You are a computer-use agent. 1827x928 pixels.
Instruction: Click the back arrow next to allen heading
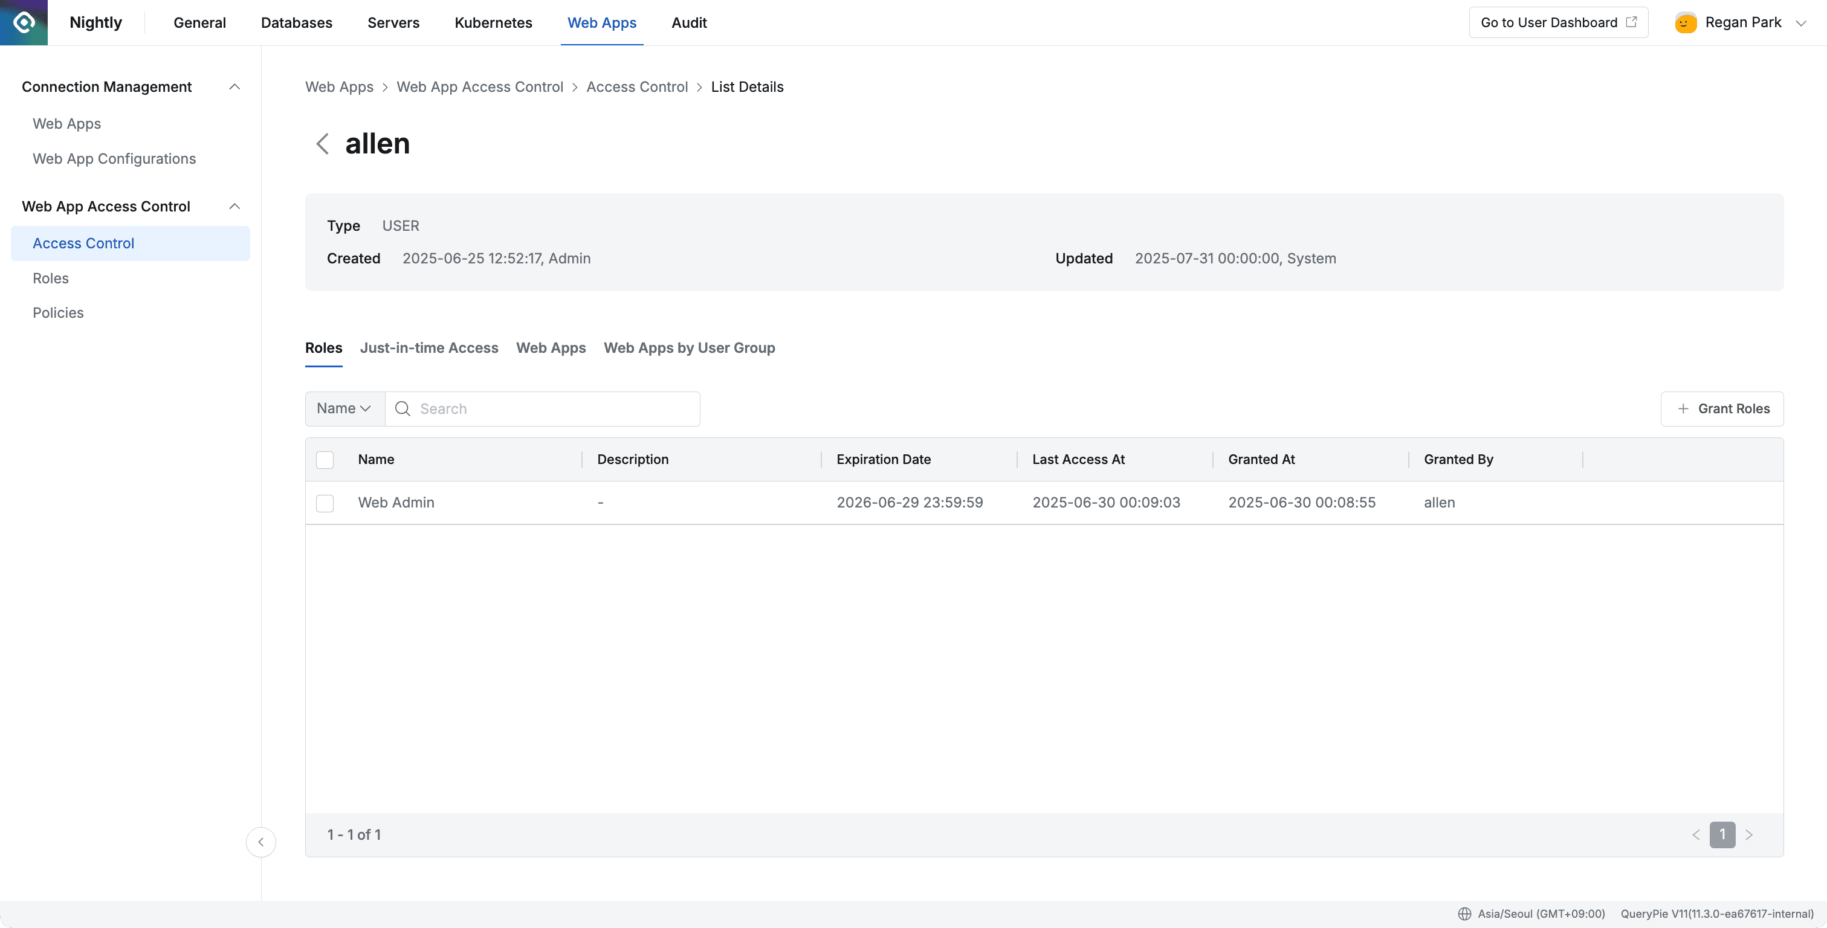coord(323,143)
